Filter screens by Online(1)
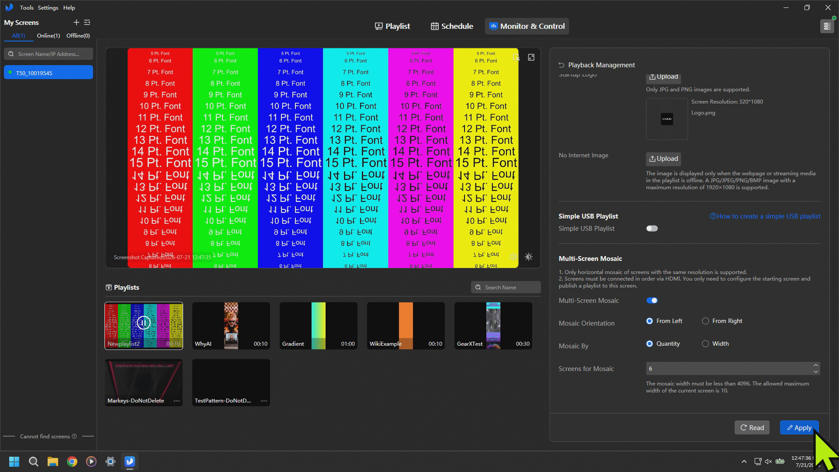The width and height of the screenshot is (839, 472). [x=48, y=35]
